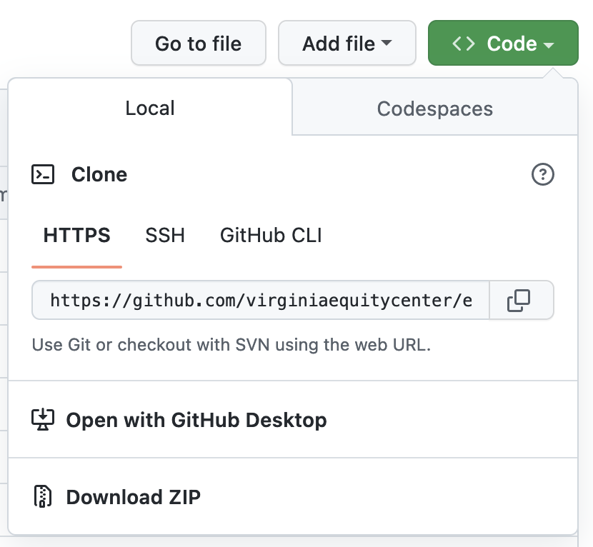This screenshot has height=547, width=593.
Task: Open the green Code dropdown button
Action: [503, 43]
